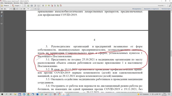Open the Просмотр menu

[16, 3]
